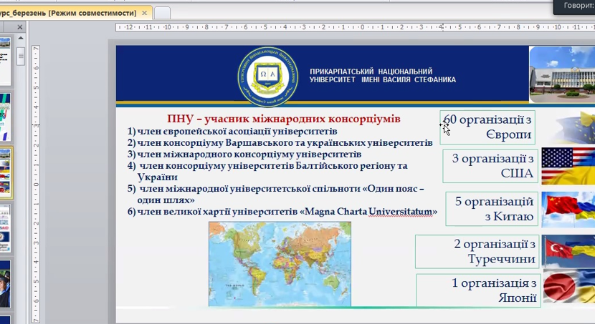Image resolution: width=595 pixels, height=324 pixels.
Task: Select the "60 організації з Європи" text box
Action: click(x=489, y=127)
